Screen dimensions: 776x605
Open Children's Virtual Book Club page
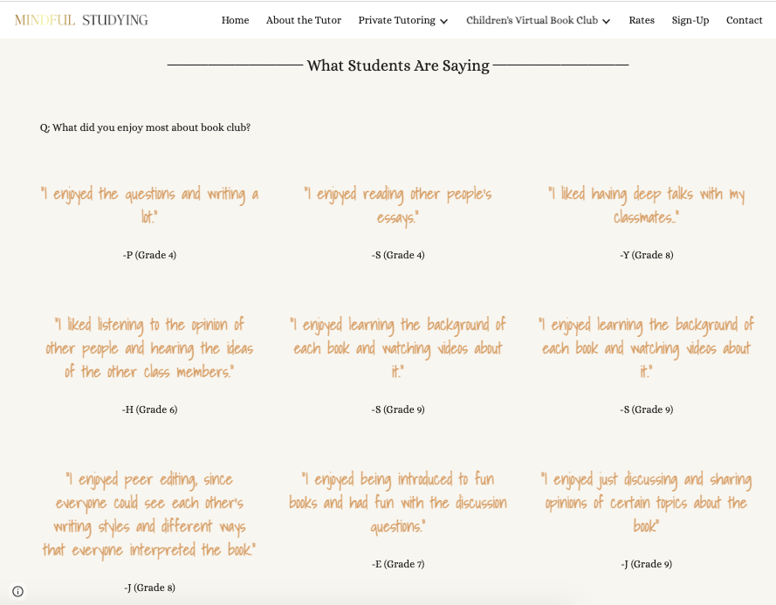532,20
